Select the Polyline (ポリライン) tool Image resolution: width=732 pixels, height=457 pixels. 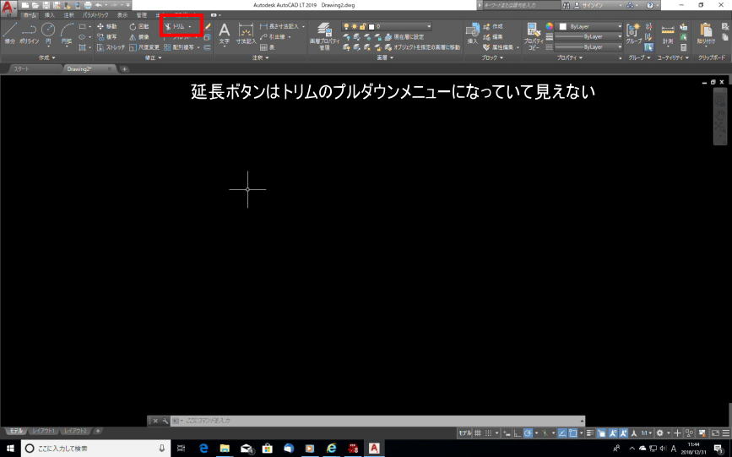[x=29, y=33]
